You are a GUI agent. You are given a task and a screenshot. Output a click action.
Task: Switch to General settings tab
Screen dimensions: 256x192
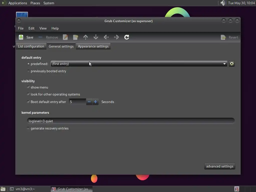(x=61, y=46)
